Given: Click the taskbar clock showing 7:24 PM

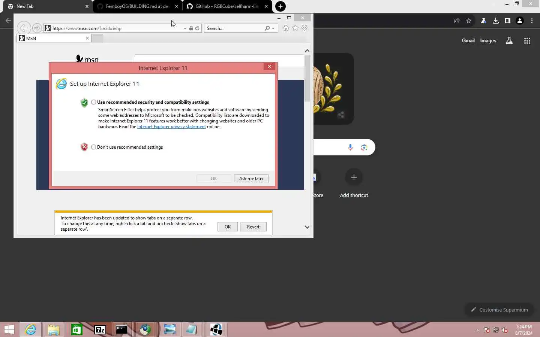Looking at the screenshot, I should click(523, 330).
